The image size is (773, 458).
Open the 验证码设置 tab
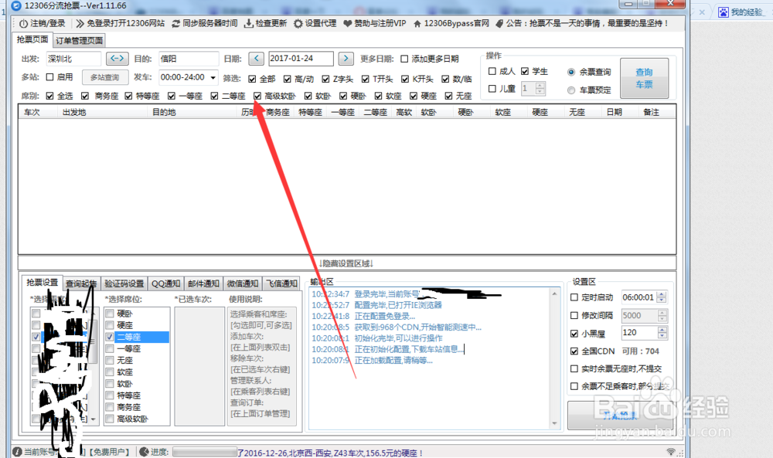tap(124, 283)
